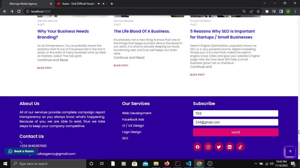Click the WhatsApp Book a Room button
This screenshot has width=300, height=168.
click(x=21, y=151)
